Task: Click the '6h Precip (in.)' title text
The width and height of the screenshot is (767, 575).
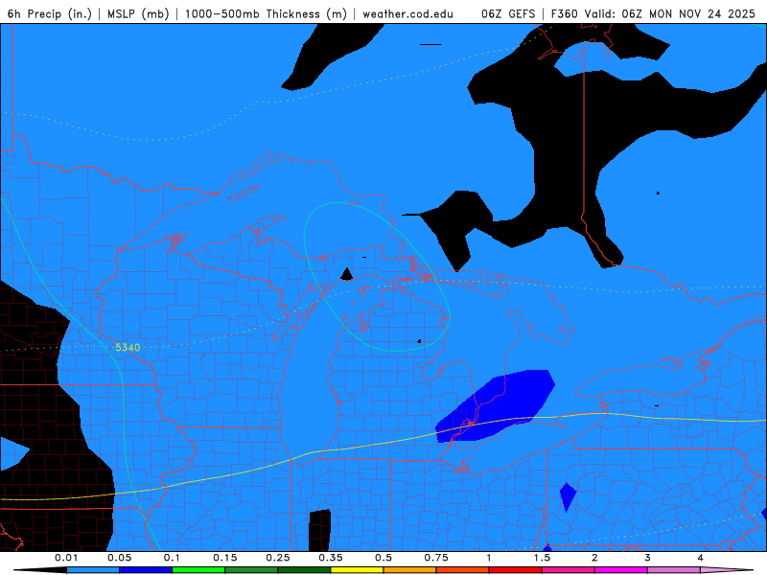Action: 50,13
